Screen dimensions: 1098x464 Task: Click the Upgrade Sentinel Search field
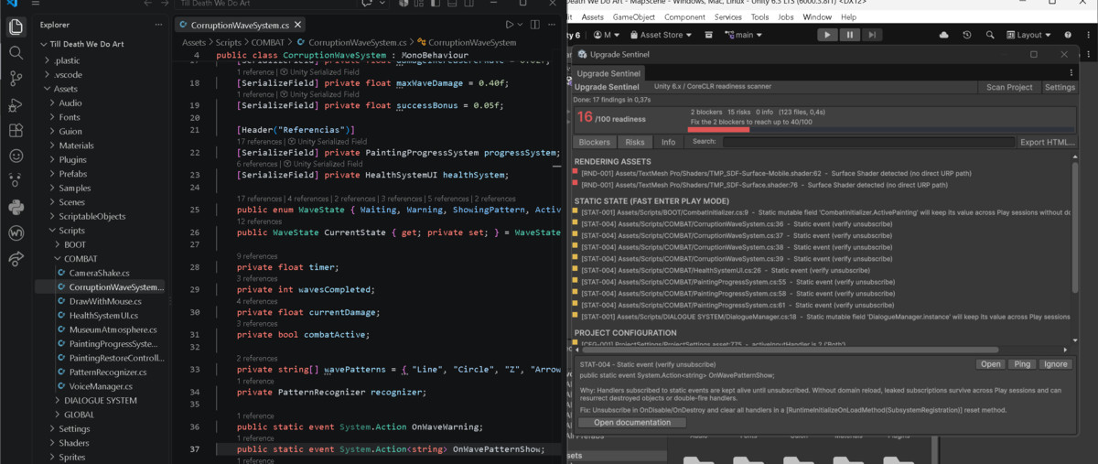pyautogui.click(x=868, y=142)
